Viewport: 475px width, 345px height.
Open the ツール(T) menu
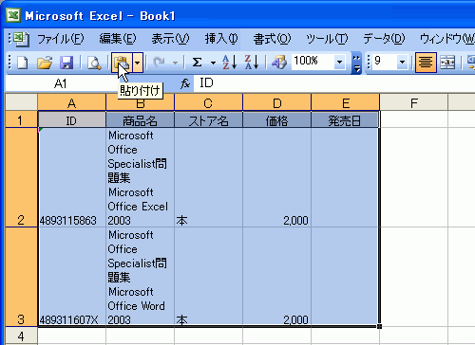coord(327,39)
